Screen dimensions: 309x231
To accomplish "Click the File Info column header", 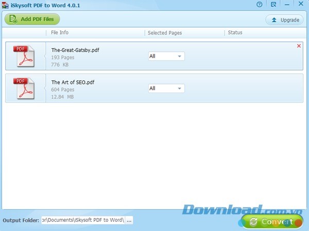I will pos(60,32).
